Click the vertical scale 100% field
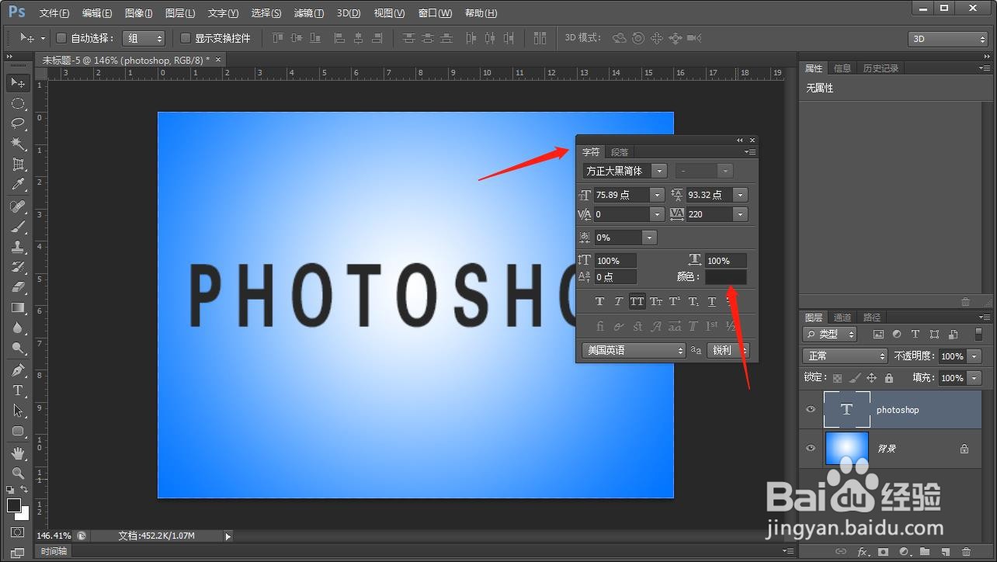The width and height of the screenshot is (997, 562). [616, 261]
